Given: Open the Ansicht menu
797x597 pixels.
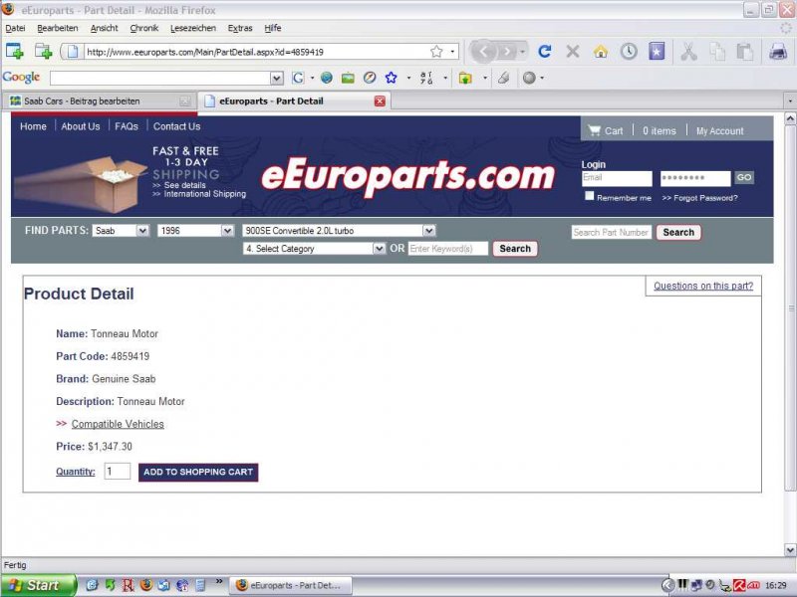Looking at the screenshot, I should click(x=105, y=28).
